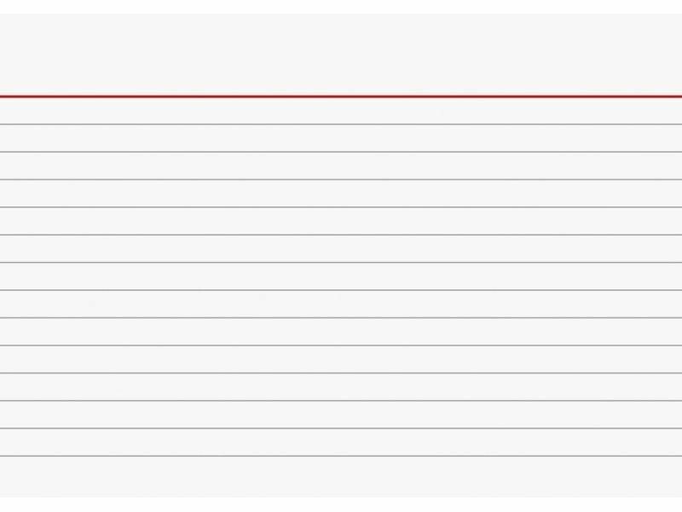Click the red horizontal header line

click(x=341, y=96)
